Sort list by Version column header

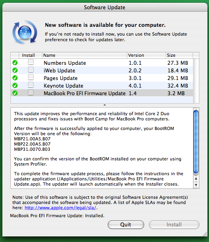pyautogui.click(x=146, y=55)
